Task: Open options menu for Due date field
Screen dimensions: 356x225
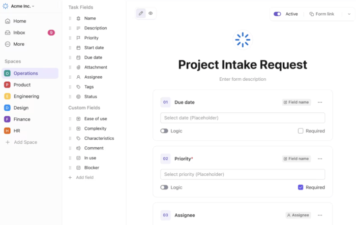Action: pos(320,102)
